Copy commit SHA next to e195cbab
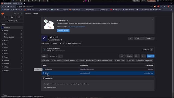The height and width of the screenshot is (98, 174). [x=151, y=50]
